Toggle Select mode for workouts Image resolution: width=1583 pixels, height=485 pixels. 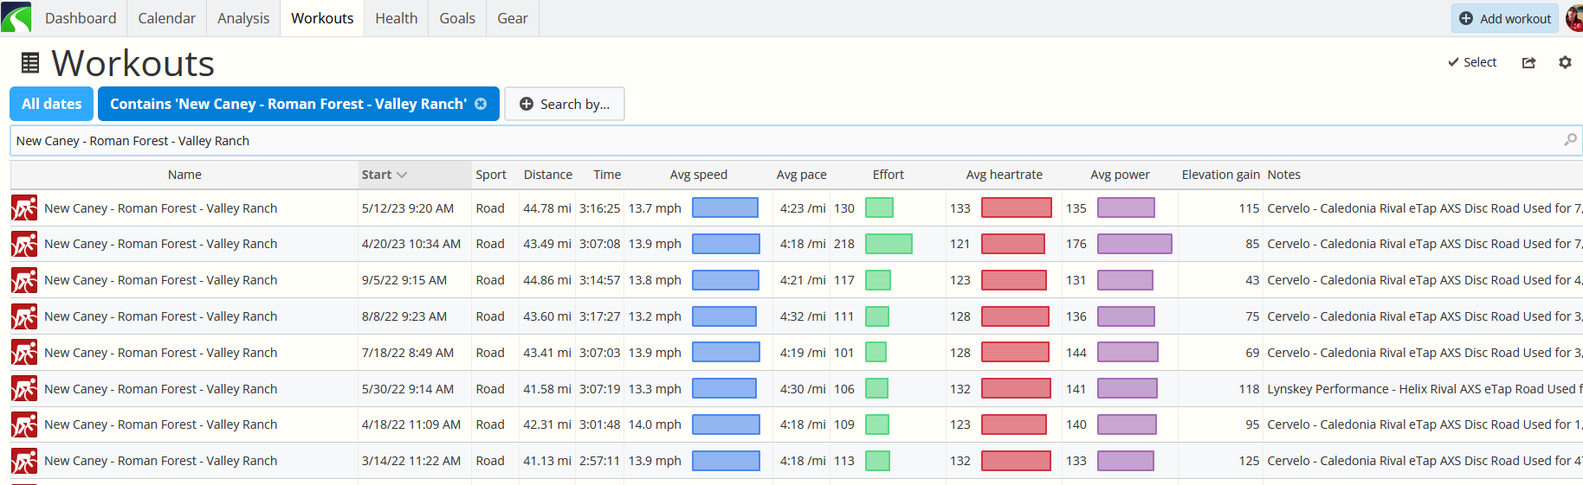(x=1472, y=62)
